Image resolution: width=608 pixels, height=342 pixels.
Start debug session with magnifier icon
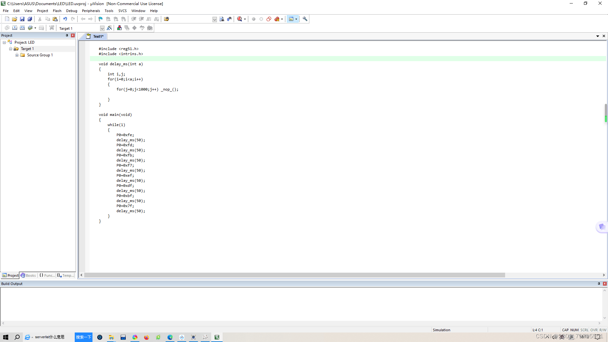click(x=240, y=19)
